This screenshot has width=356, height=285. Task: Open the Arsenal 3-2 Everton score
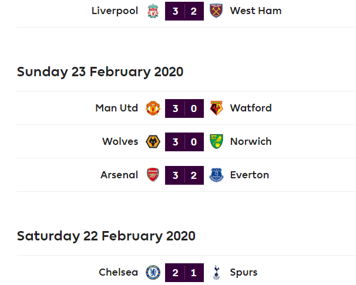point(184,175)
